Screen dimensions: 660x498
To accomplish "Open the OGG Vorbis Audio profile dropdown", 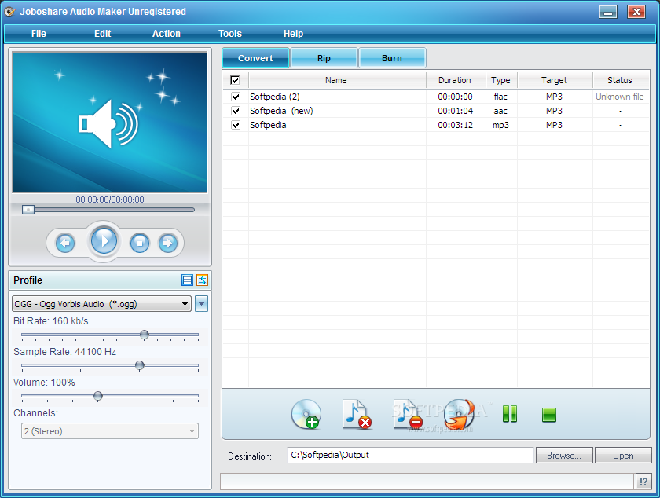I will (x=102, y=304).
